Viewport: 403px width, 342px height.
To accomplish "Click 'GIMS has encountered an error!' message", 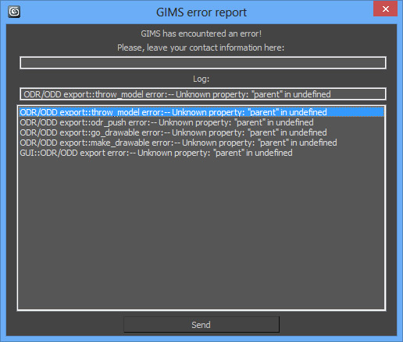I will coord(201,33).
